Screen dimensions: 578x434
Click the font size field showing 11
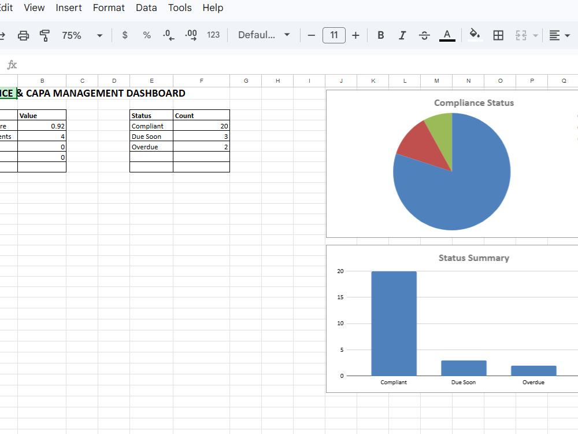click(x=334, y=35)
